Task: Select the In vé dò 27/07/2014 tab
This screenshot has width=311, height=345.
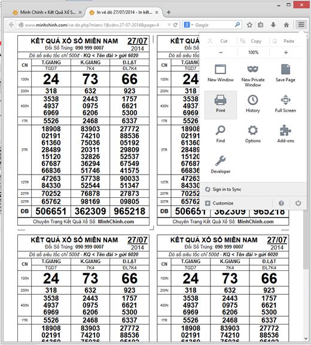Action: (x=123, y=13)
